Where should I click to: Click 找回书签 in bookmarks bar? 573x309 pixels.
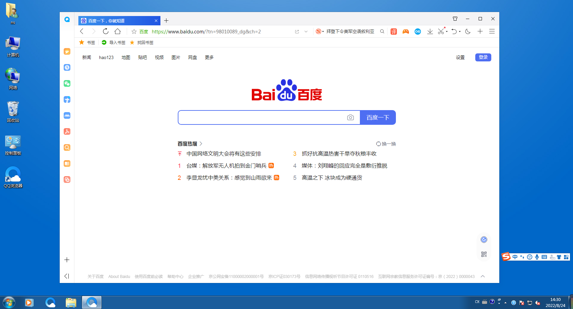point(142,42)
